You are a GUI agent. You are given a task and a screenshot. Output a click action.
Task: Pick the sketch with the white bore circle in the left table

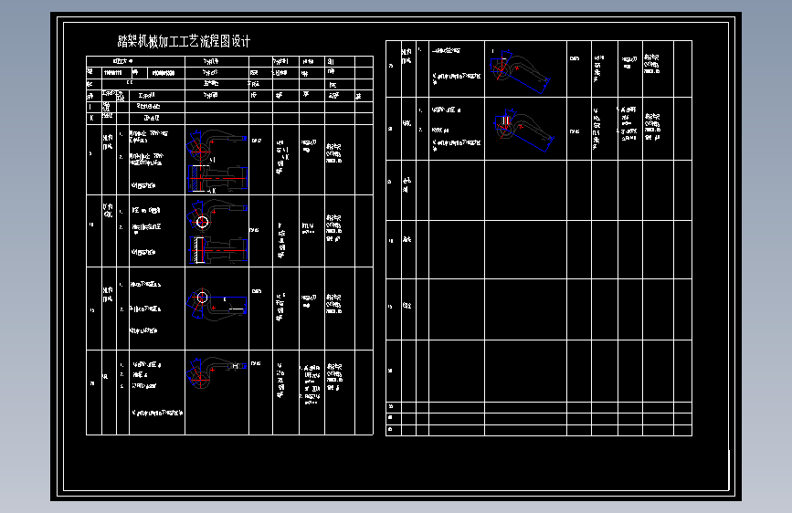pyautogui.click(x=217, y=232)
